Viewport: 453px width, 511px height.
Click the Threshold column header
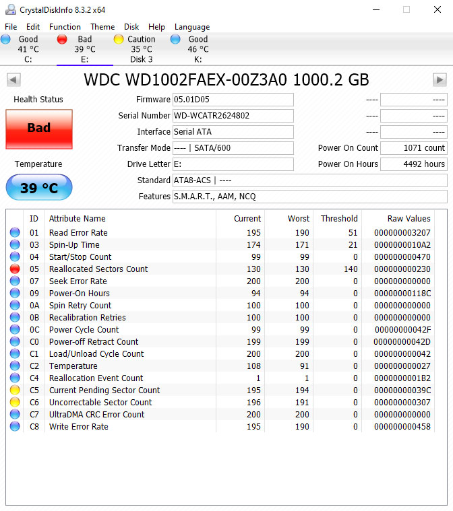(x=339, y=218)
